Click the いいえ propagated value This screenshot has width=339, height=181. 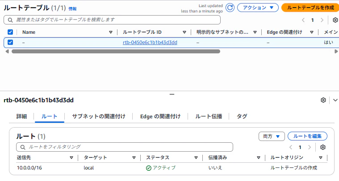click(215, 168)
